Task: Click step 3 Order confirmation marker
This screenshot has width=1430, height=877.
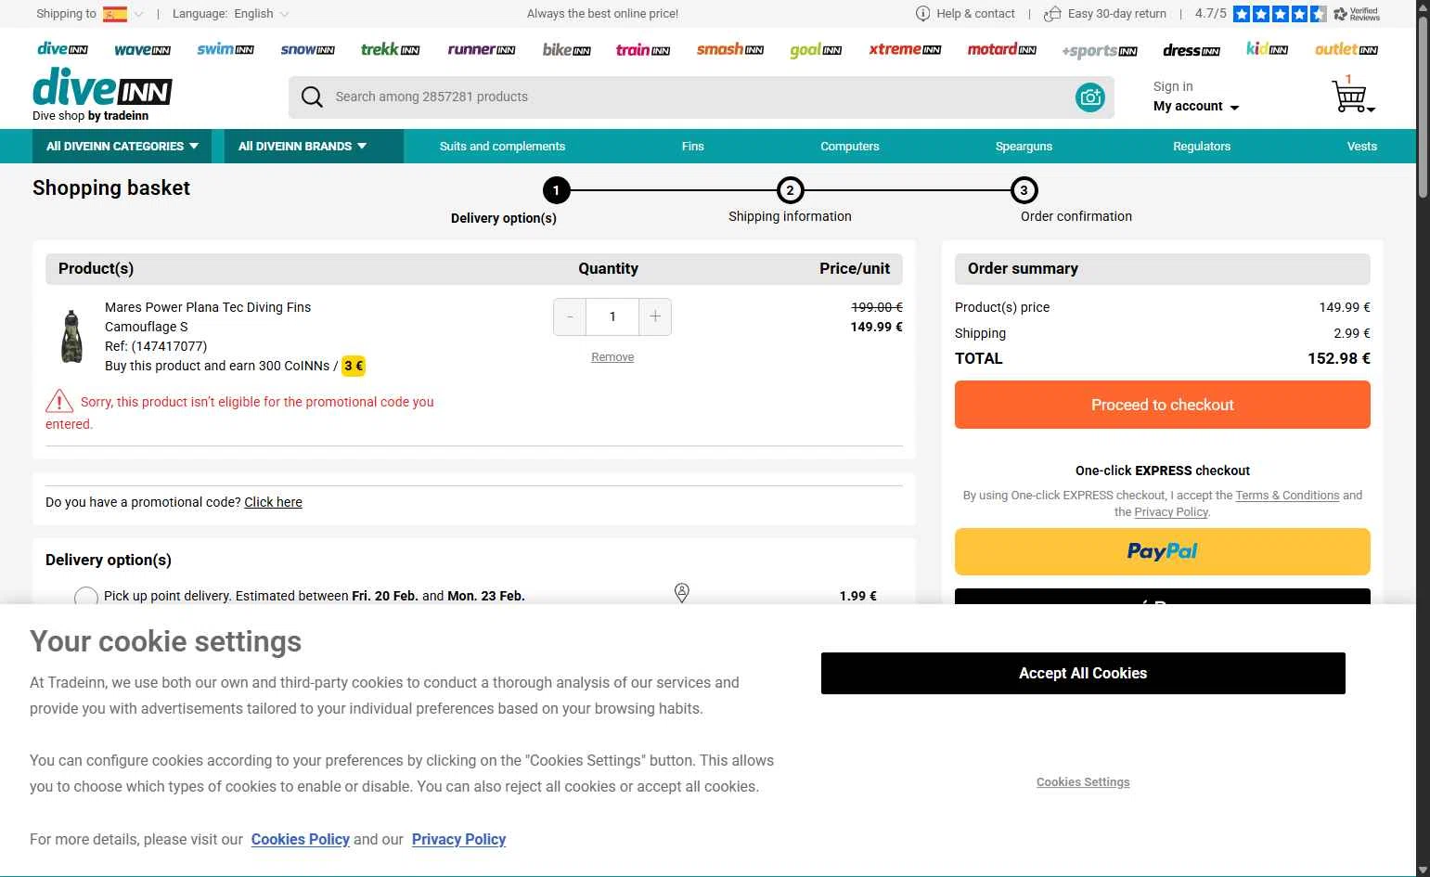Action: point(1024,190)
